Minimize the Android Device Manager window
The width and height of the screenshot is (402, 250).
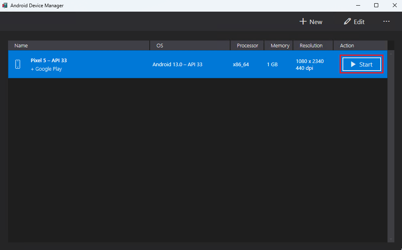point(357,6)
